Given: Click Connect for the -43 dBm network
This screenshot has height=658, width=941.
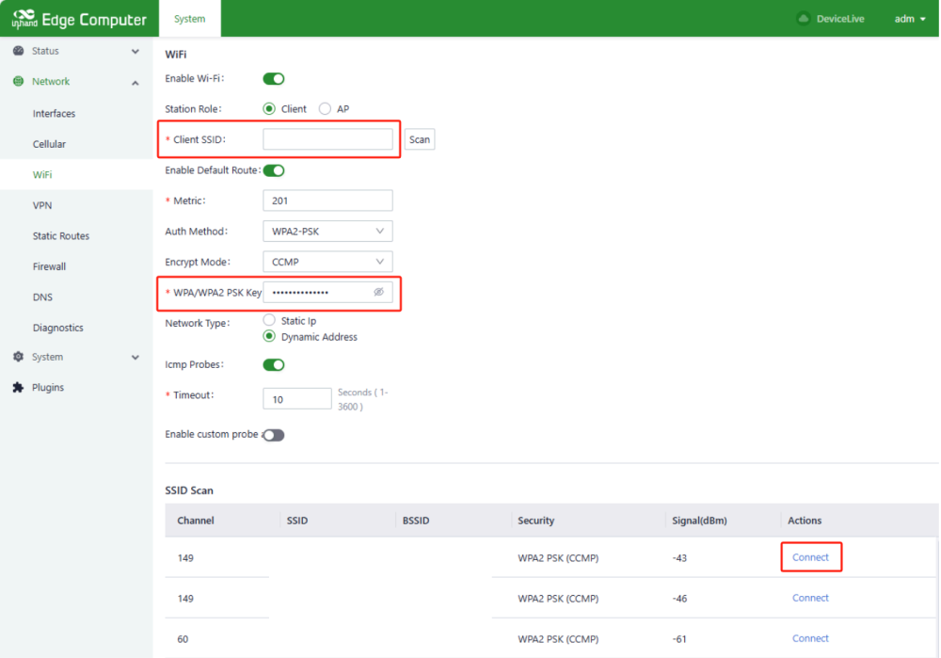Looking at the screenshot, I should (x=810, y=557).
